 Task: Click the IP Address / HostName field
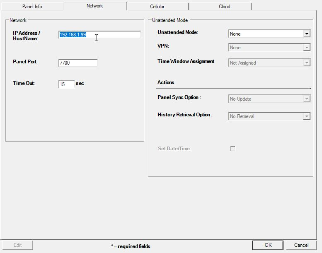[99, 35]
